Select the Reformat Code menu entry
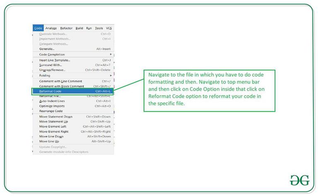The height and width of the screenshot is (196, 318). [73, 91]
